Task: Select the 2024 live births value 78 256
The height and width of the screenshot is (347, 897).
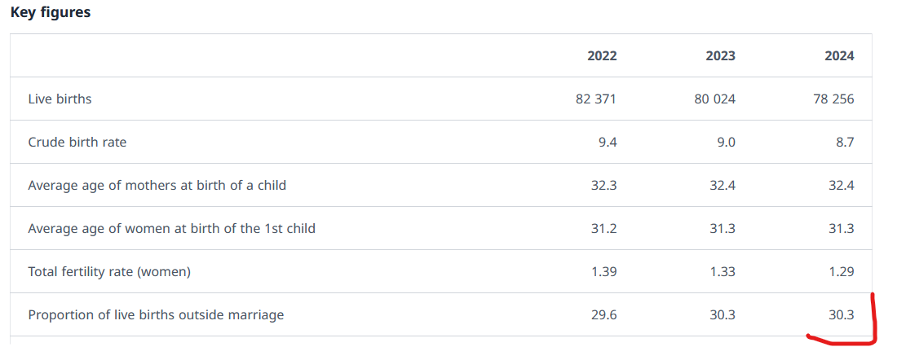Action: [x=833, y=99]
